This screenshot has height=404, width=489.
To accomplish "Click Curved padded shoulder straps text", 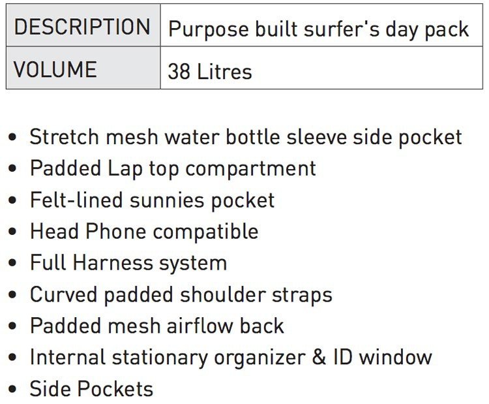I will (x=181, y=294).
